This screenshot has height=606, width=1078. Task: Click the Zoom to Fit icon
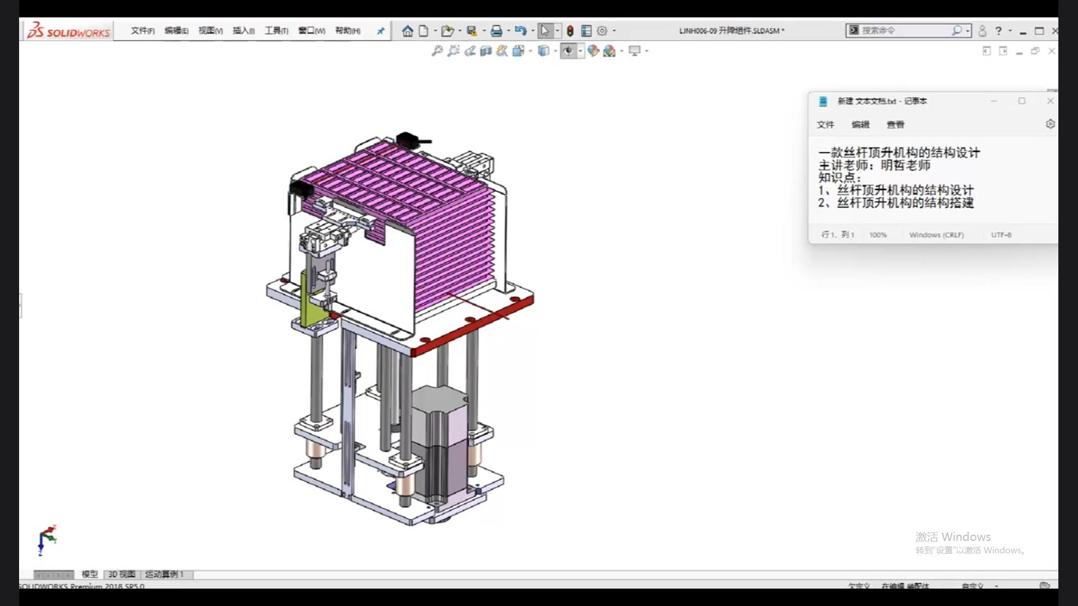[437, 51]
